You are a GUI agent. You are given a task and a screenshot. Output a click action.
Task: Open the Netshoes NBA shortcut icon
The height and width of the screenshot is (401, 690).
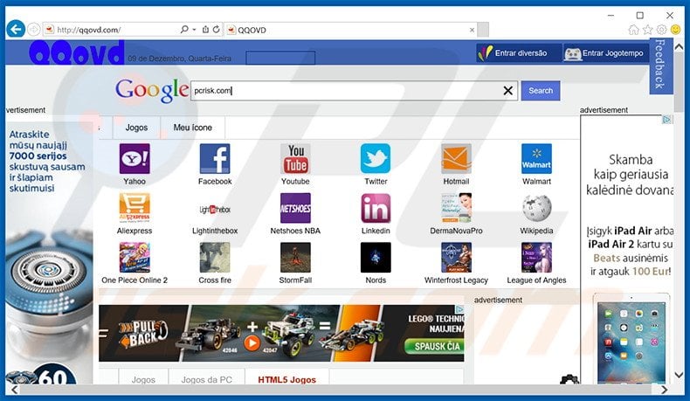[295, 208]
